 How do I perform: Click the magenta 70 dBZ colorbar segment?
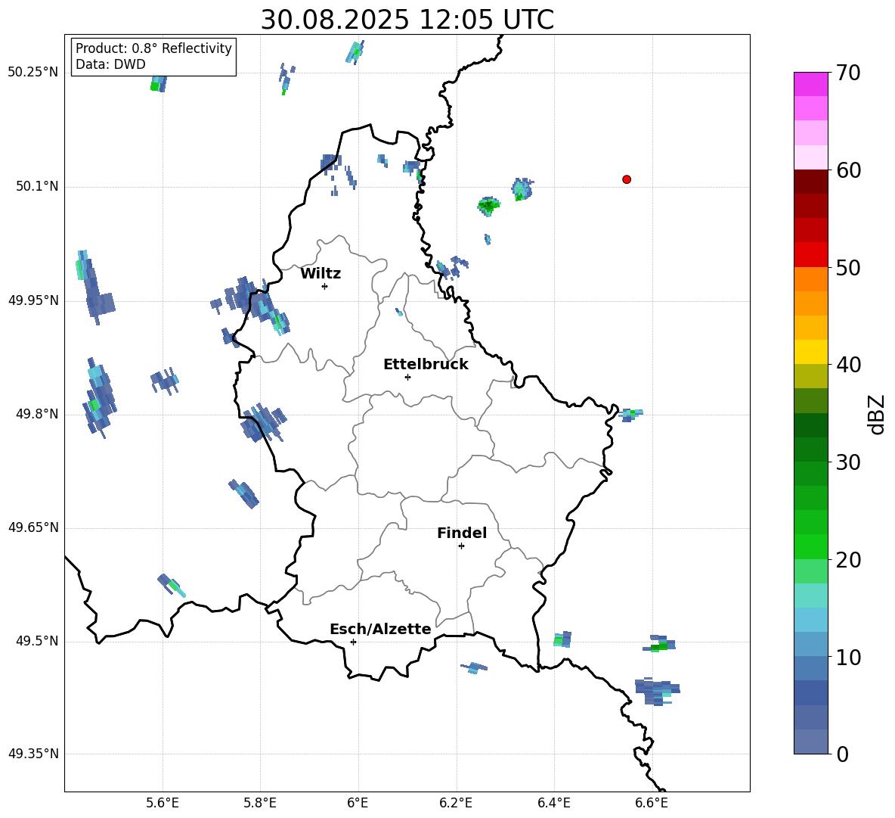click(x=810, y=84)
